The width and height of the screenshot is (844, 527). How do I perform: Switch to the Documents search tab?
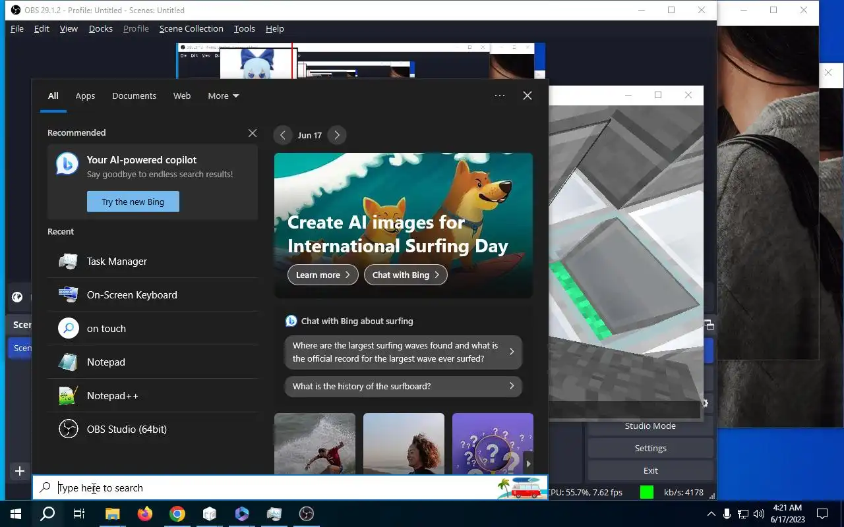click(x=134, y=96)
